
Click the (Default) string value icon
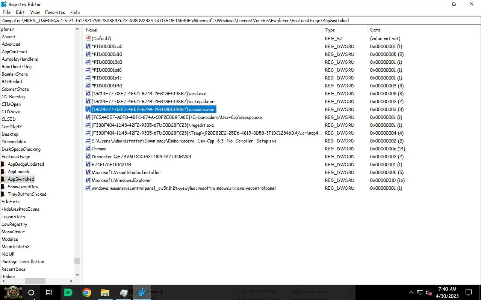coord(88,38)
